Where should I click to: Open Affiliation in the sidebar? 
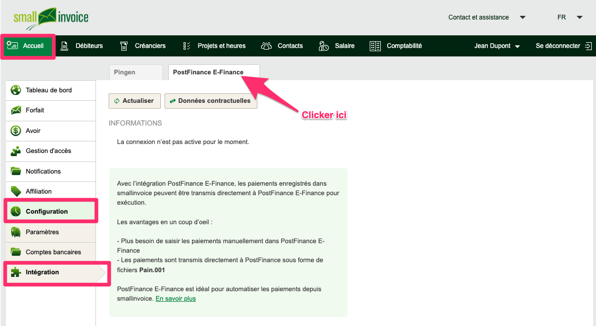pyautogui.click(x=51, y=191)
